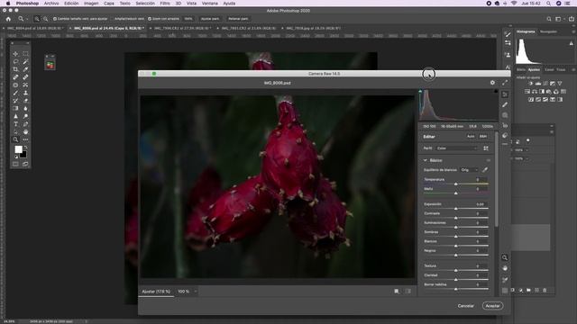The height and width of the screenshot is (324, 577).
Task: Select the Blur tool
Action: tap(25, 108)
